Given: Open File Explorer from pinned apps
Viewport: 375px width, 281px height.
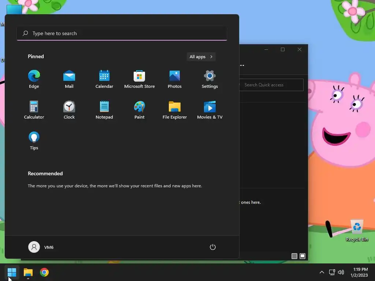Looking at the screenshot, I should pos(175,110).
